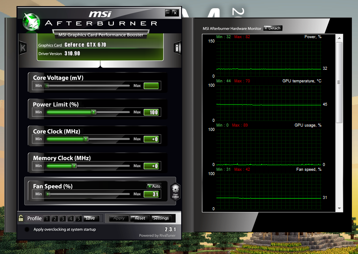Click the User Define fan gear icon
Image resolution: width=358 pixels, height=254 pixels.
point(176,191)
